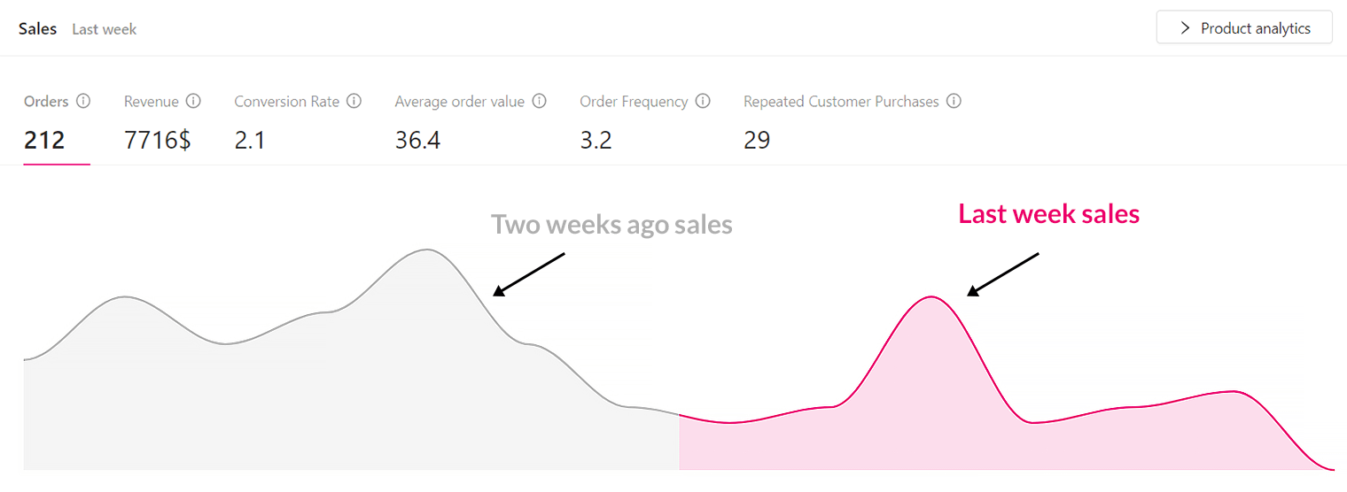Select the Conversion Rate metric
The width and height of the screenshot is (1347, 492).
click(x=287, y=122)
